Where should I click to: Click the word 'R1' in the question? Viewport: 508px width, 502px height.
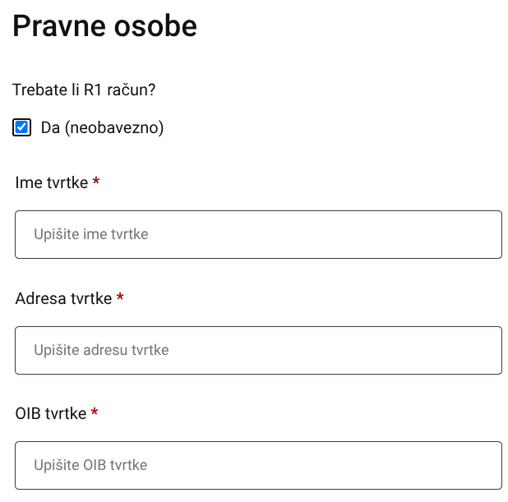[93, 90]
